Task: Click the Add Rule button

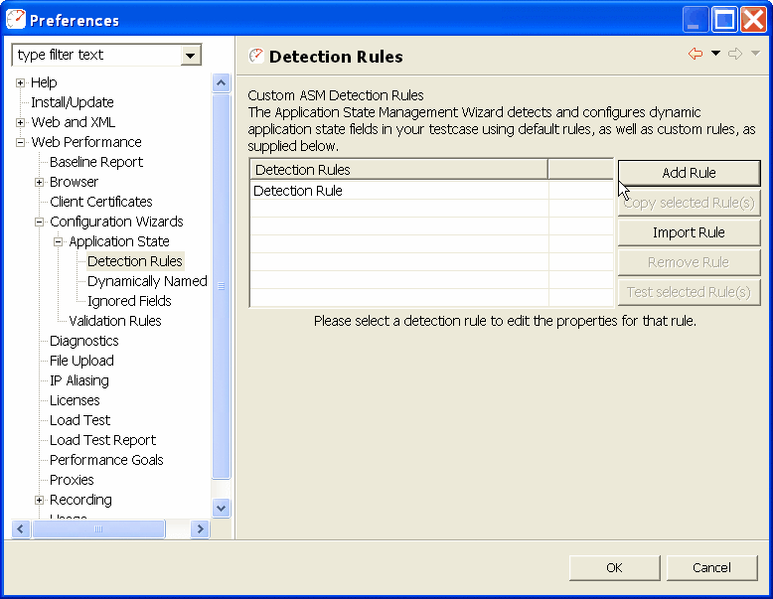Action: [689, 173]
